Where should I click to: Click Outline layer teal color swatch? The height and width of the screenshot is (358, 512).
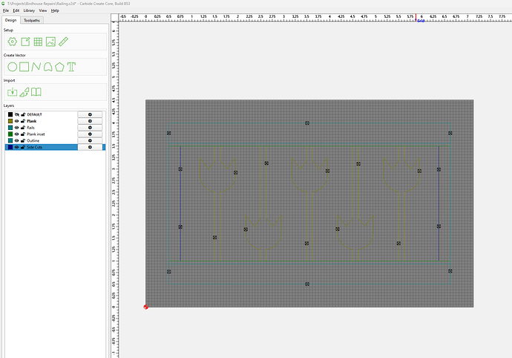[10, 140]
